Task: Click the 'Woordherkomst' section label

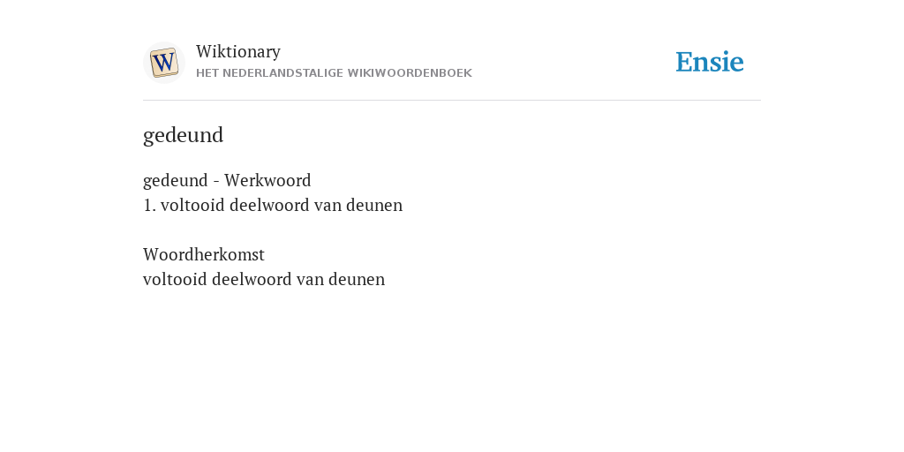Action: coord(204,254)
